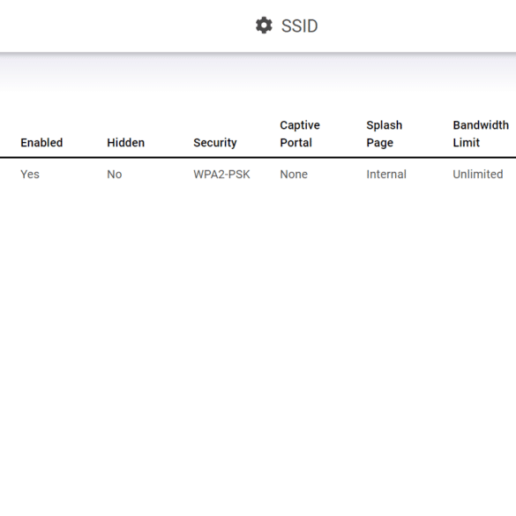The width and height of the screenshot is (516, 516).
Task: Sort by Bandwidth Limit column header
Action: 481,134
